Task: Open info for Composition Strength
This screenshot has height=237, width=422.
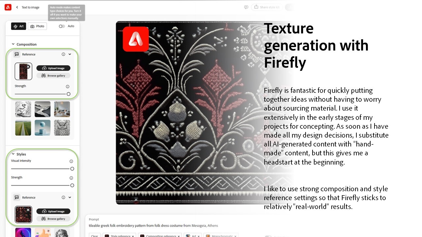Action: pyautogui.click(x=68, y=87)
